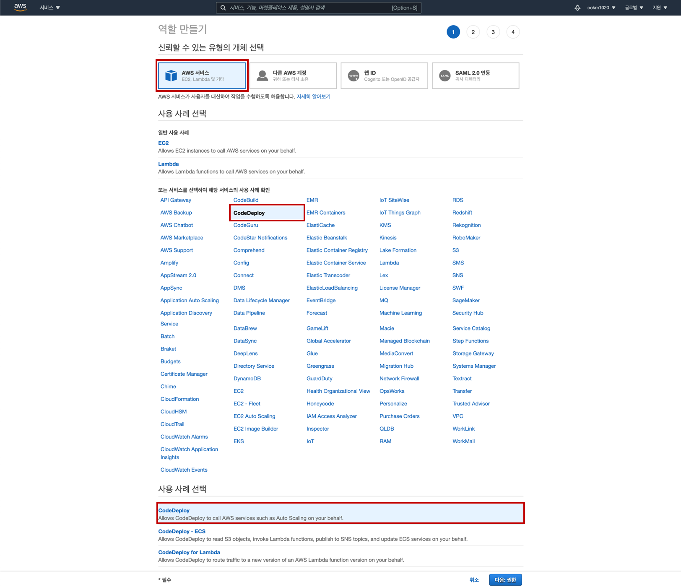Select Systems Manager service
The width and height of the screenshot is (681, 587).
click(x=474, y=366)
